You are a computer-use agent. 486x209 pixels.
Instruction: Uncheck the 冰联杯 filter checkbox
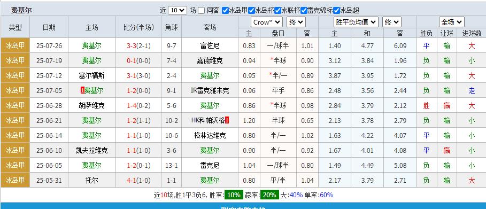[277, 11]
